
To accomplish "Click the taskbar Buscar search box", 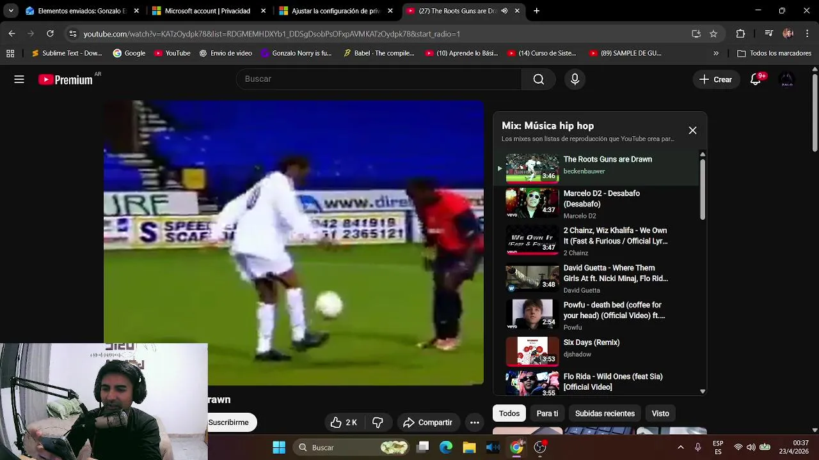I will [x=352, y=447].
